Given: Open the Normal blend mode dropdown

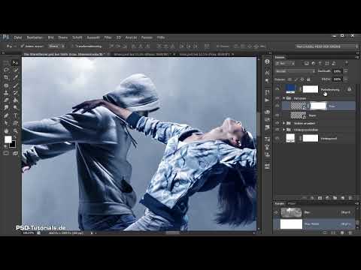Looking at the screenshot, I should [295, 71].
